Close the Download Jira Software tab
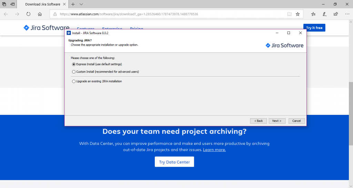This screenshot has width=353, height=188. click(x=64, y=4)
